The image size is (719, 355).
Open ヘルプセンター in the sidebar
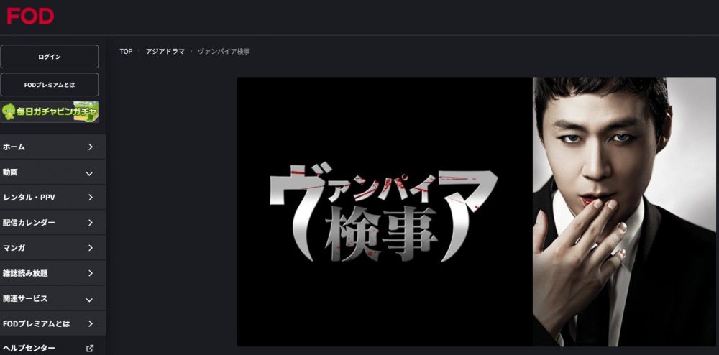tap(52, 347)
